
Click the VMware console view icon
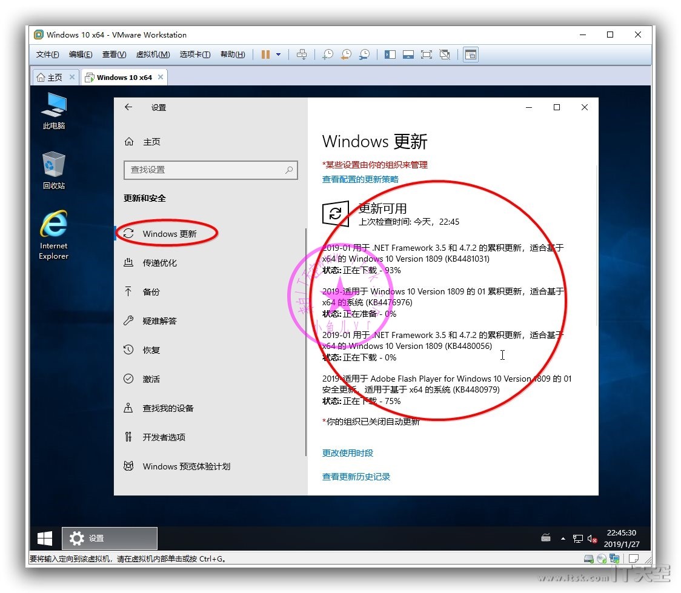point(471,55)
